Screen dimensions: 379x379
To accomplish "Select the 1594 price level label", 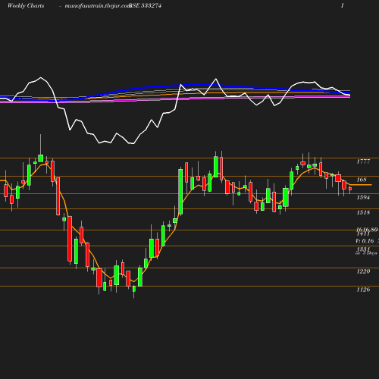I will tap(363, 197).
